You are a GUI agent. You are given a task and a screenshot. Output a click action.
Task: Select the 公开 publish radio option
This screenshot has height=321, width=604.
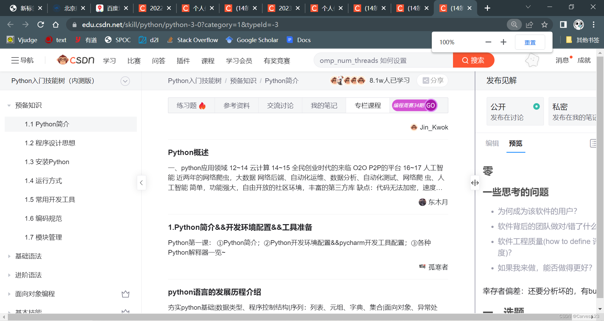pyautogui.click(x=536, y=107)
